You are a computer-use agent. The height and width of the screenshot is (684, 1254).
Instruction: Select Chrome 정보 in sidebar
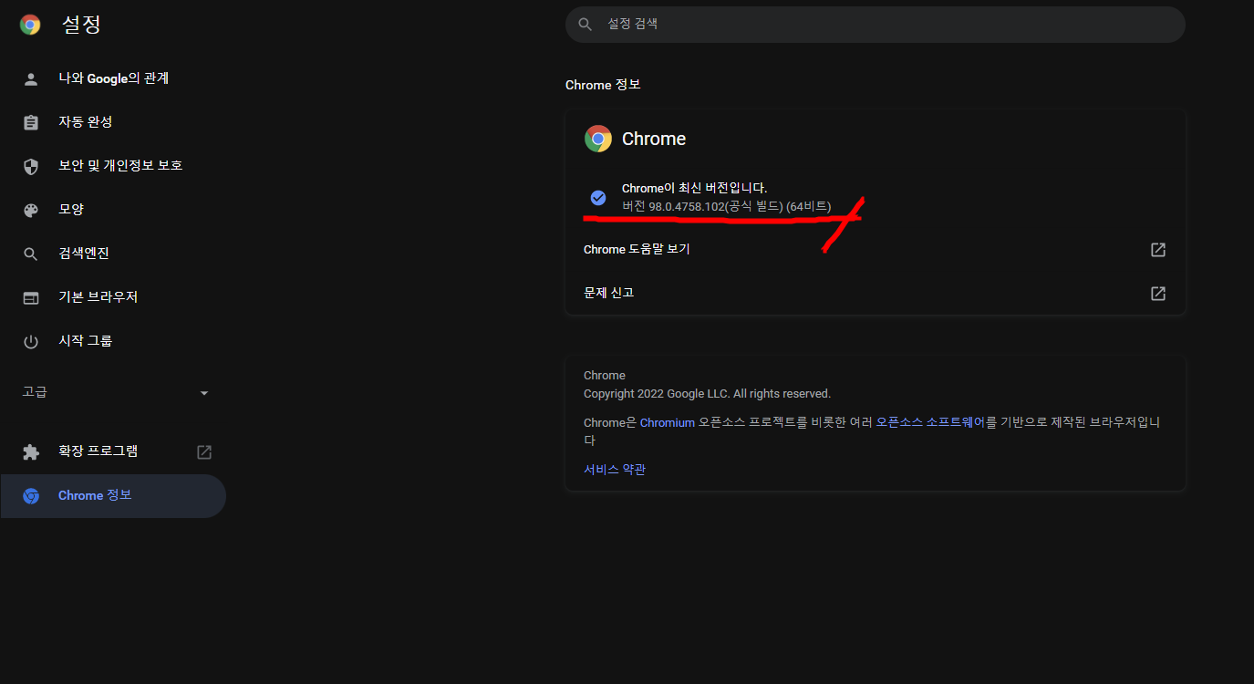113,495
